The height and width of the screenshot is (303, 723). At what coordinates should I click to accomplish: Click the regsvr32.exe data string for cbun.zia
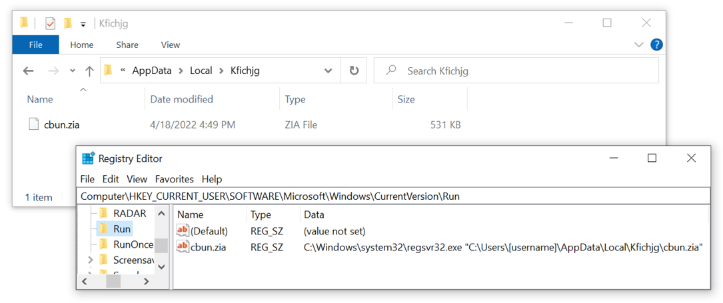[502, 247]
